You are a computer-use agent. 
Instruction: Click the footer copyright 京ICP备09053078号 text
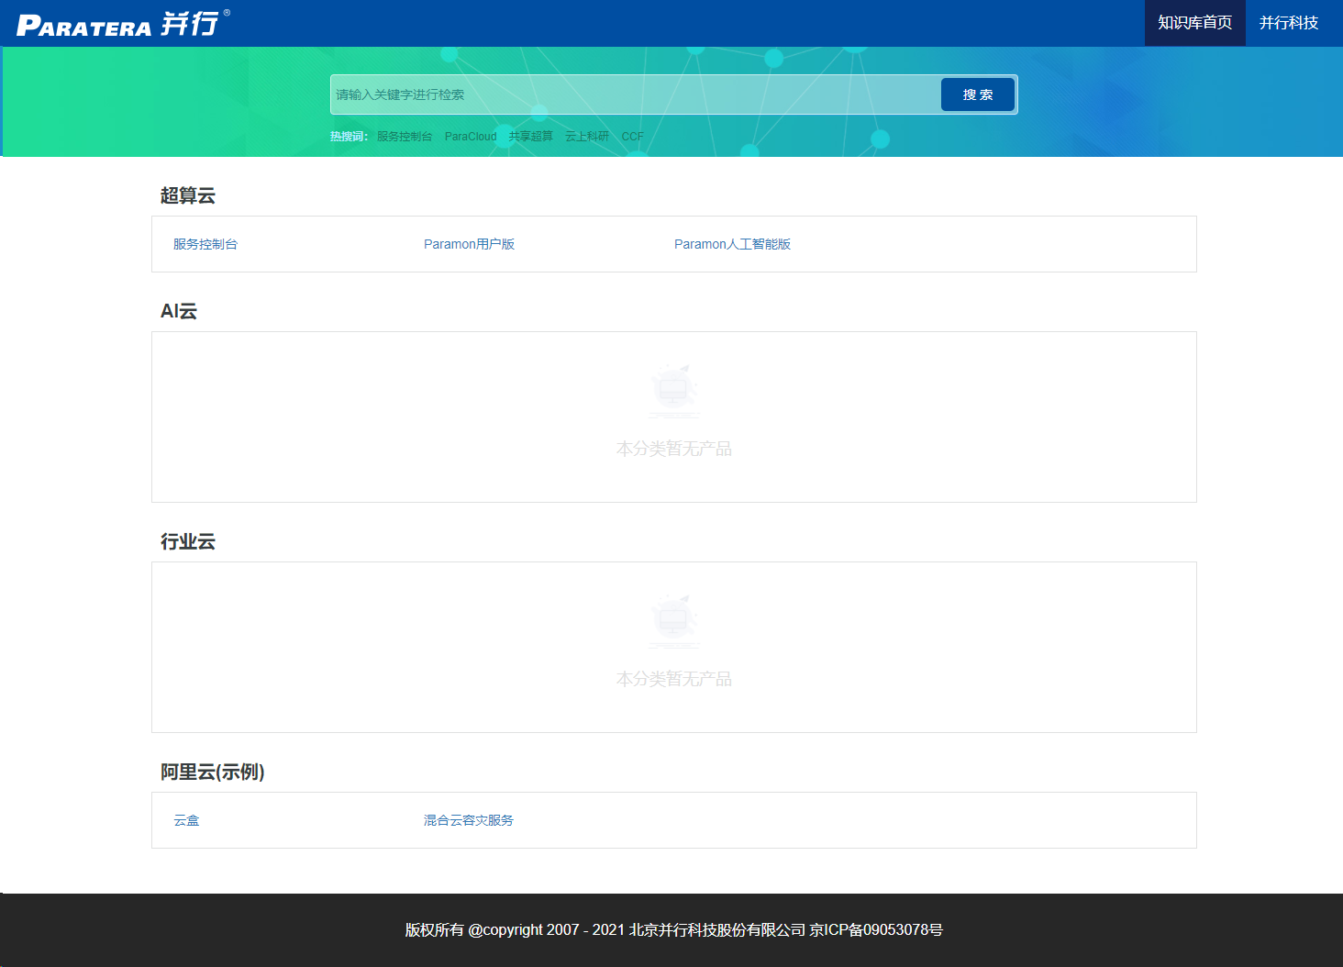coord(876,929)
